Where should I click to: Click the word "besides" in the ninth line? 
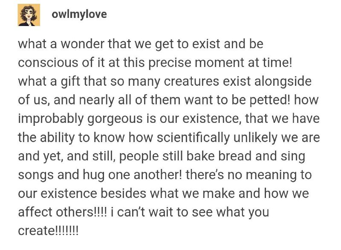[123, 193]
